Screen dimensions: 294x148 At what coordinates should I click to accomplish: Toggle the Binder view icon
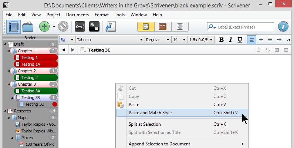click(x=14, y=27)
